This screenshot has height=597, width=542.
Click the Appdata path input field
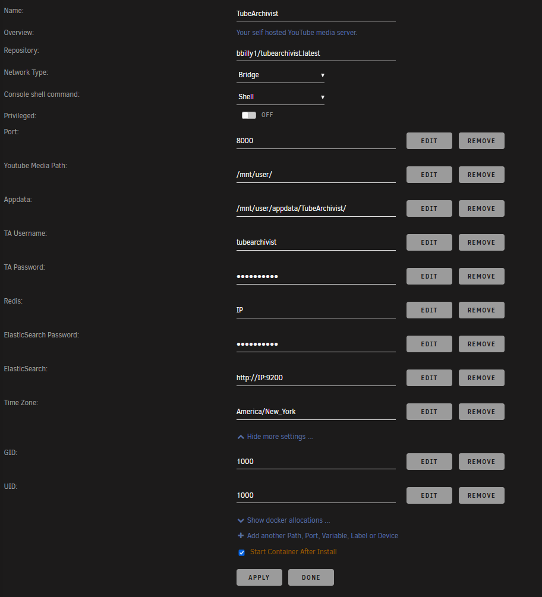(x=316, y=209)
